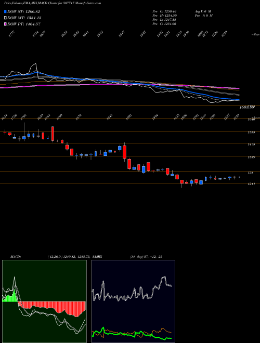Click the 1777 label at top left

(10, 34)
